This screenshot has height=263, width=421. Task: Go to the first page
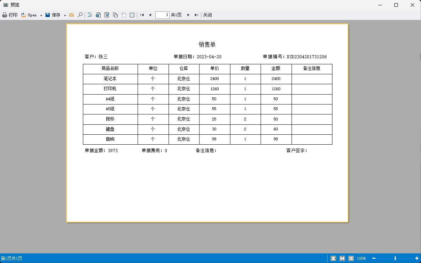point(142,15)
